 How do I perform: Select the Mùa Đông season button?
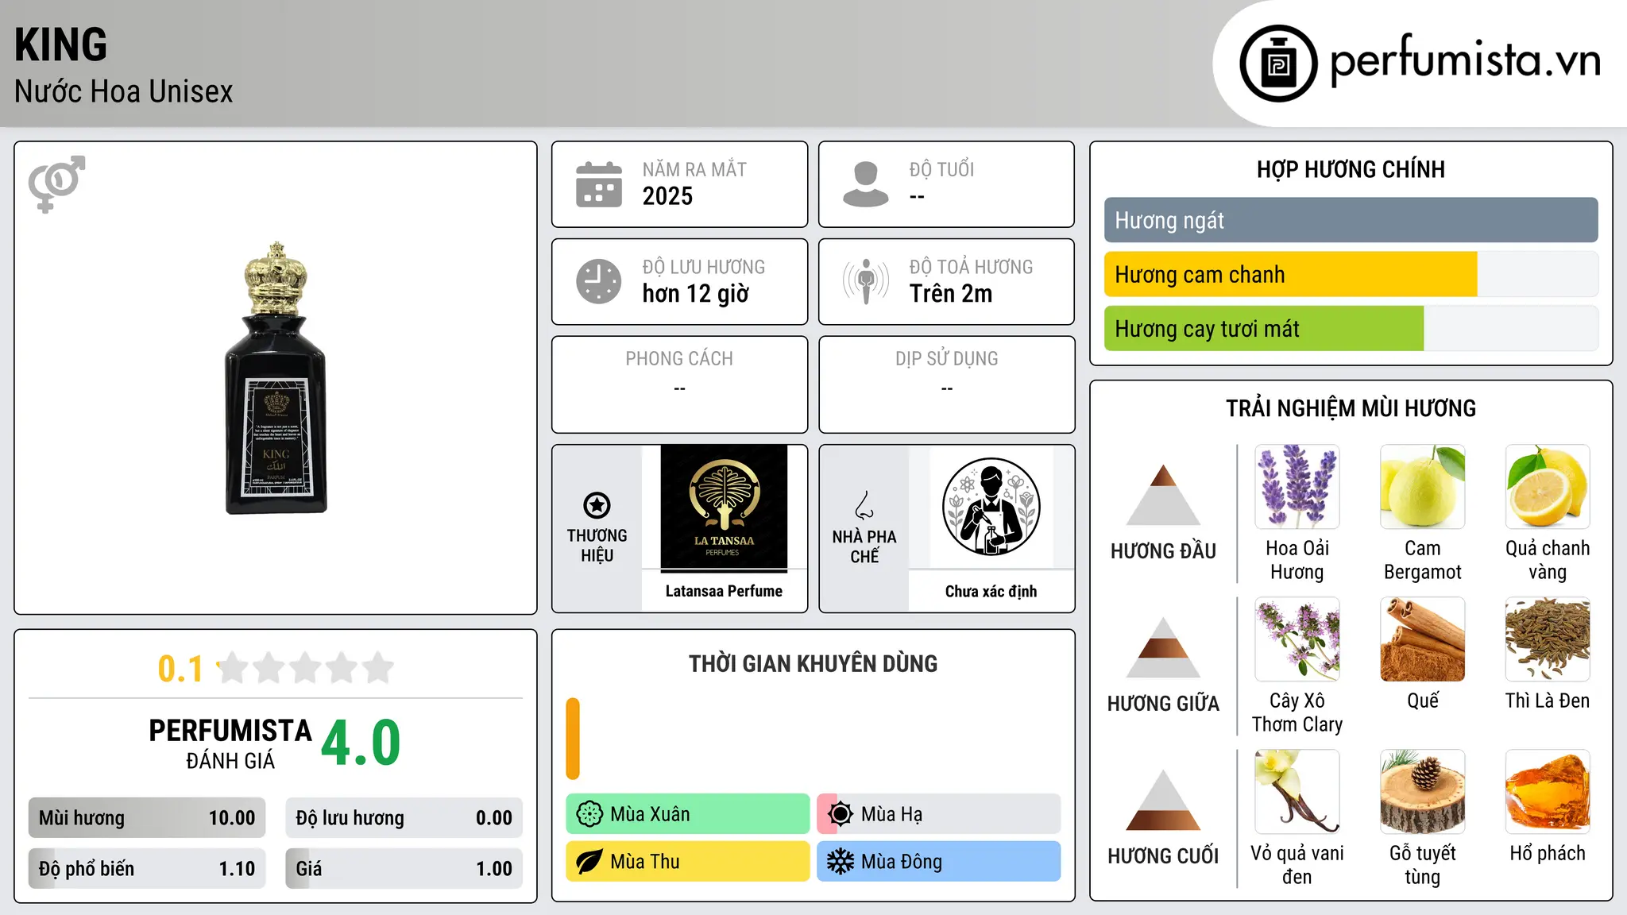pos(939,862)
